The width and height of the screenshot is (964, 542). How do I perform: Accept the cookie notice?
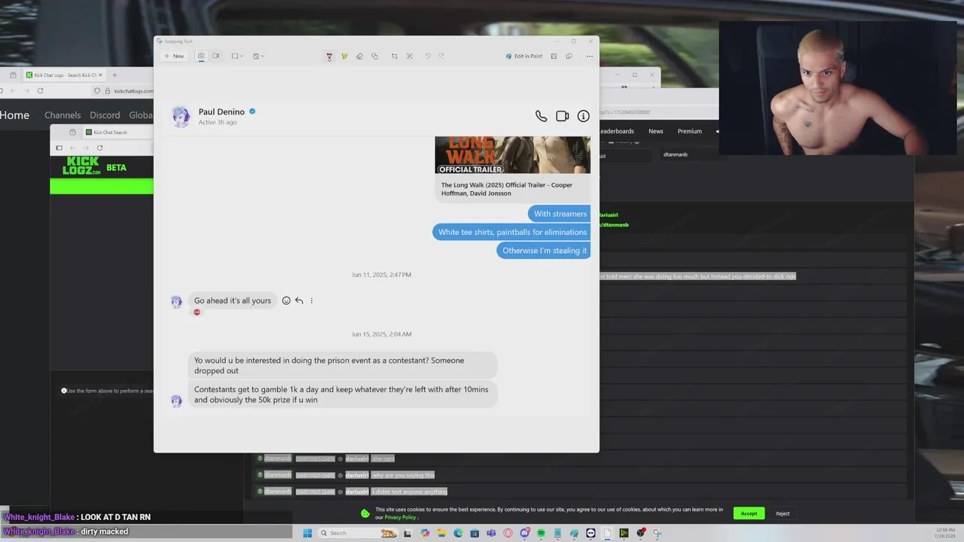pyautogui.click(x=749, y=513)
